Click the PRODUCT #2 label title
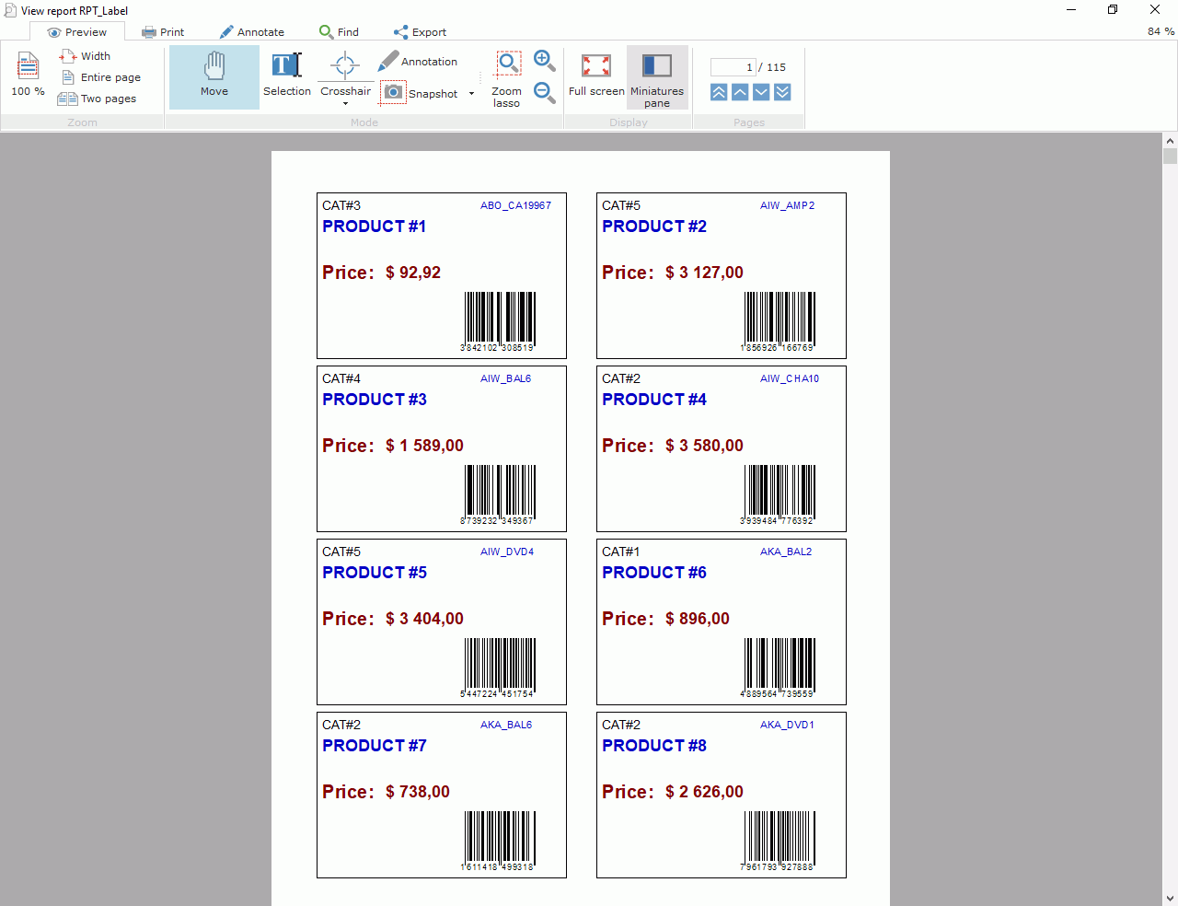1178x906 pixels. tap(654, 226)
